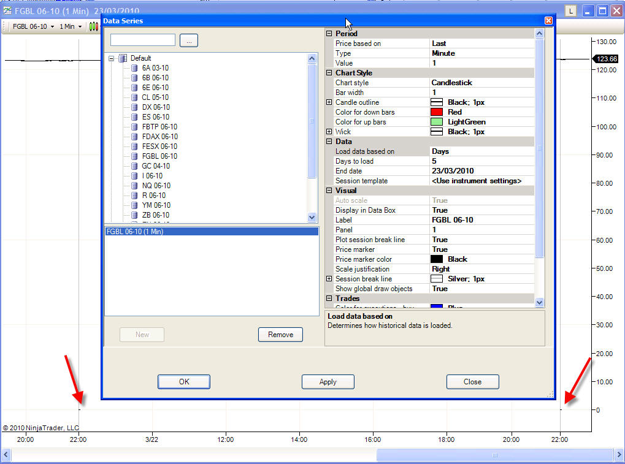Click the Candle outline color swatch
The image size is (625, 464).
coord(437,102)
